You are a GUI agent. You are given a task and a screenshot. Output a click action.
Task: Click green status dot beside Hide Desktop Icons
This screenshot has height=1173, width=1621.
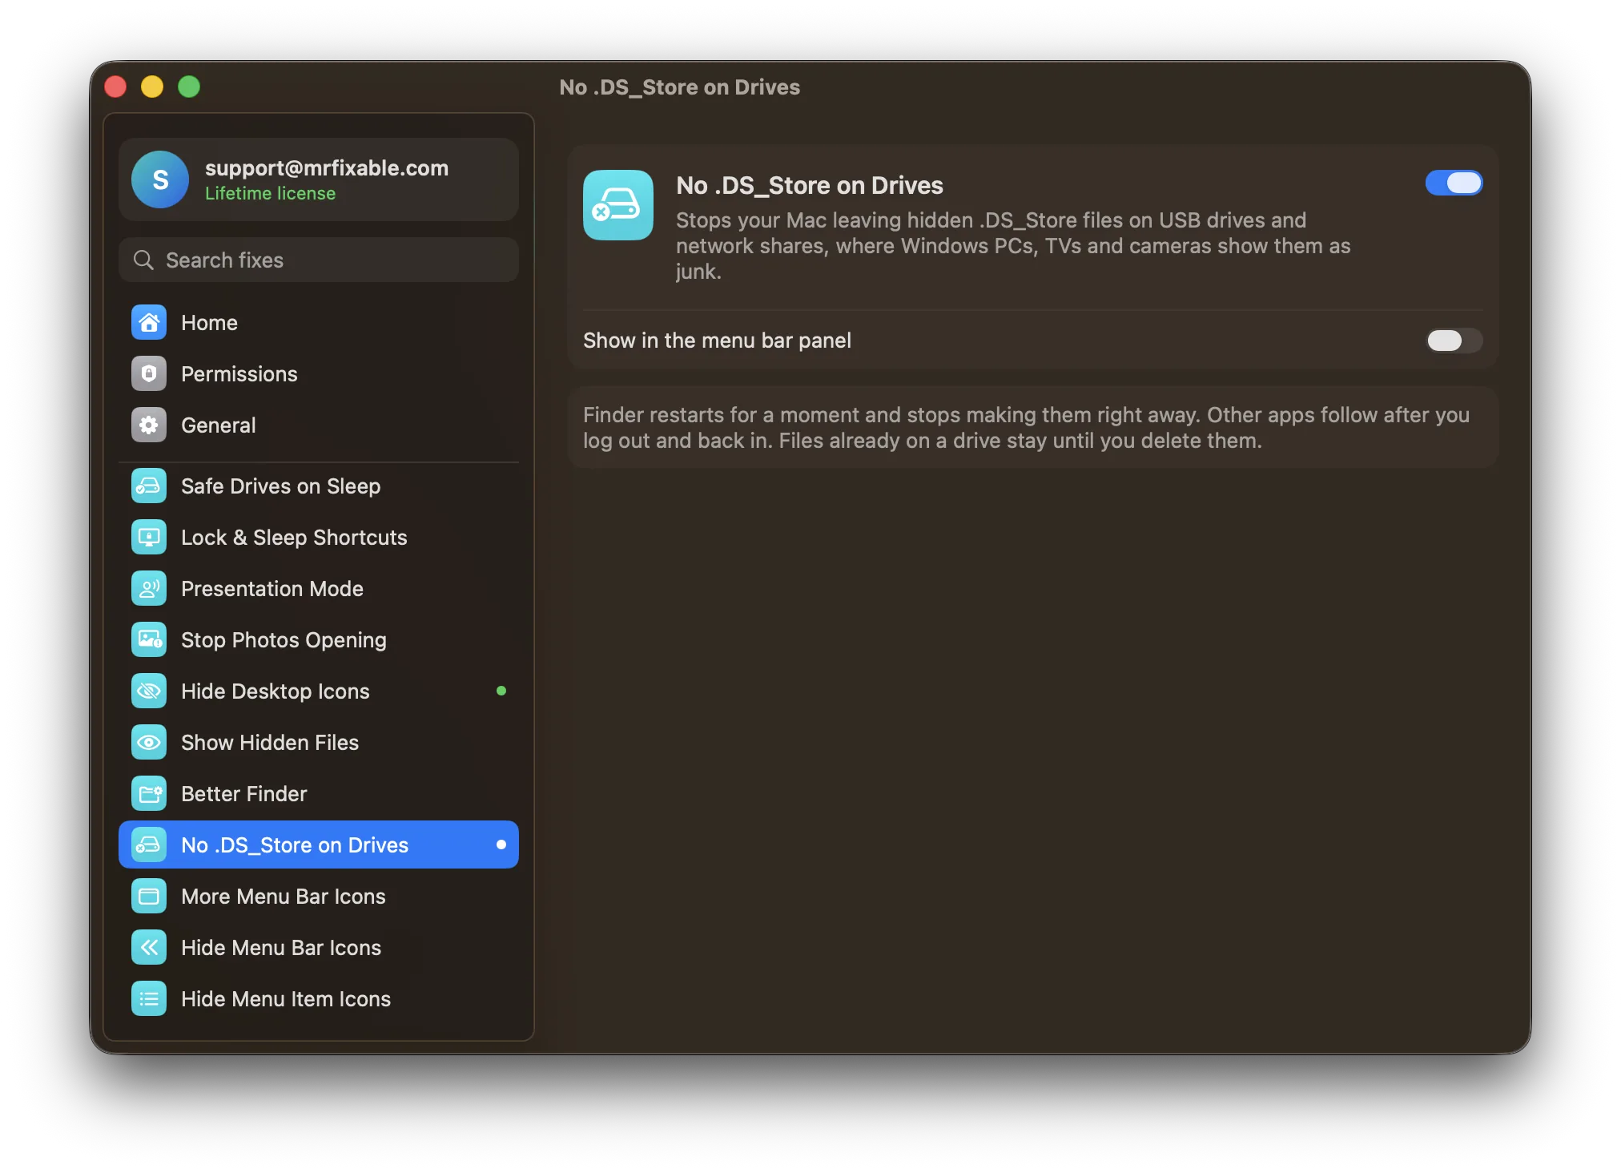[501, 691]
